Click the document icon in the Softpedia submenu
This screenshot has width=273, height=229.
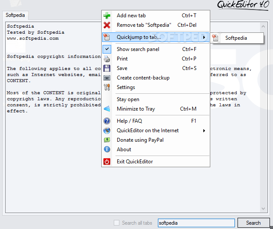coord(215,38)
